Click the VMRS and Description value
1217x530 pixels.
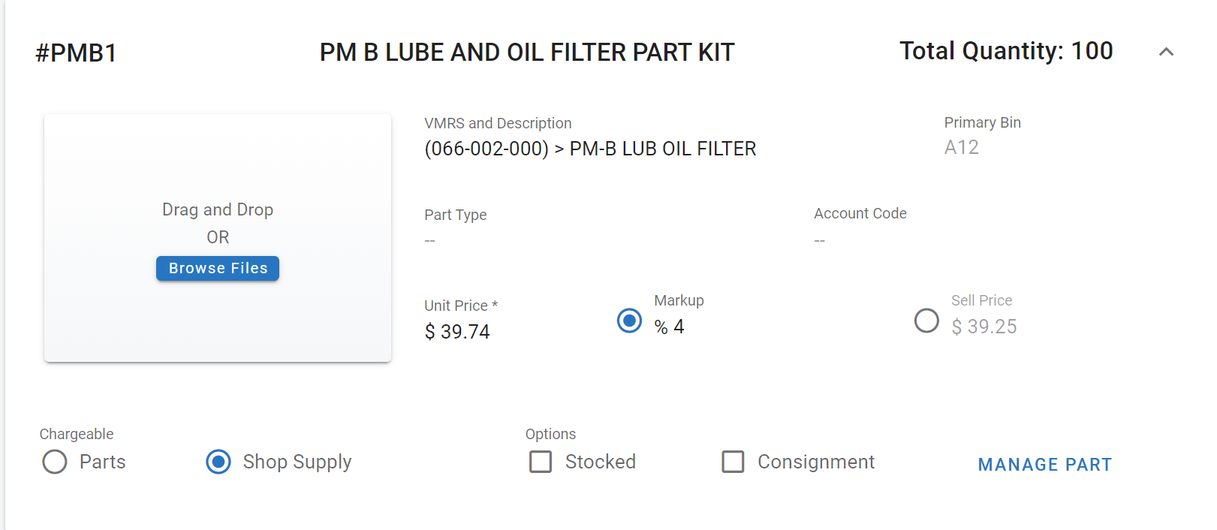590,149
